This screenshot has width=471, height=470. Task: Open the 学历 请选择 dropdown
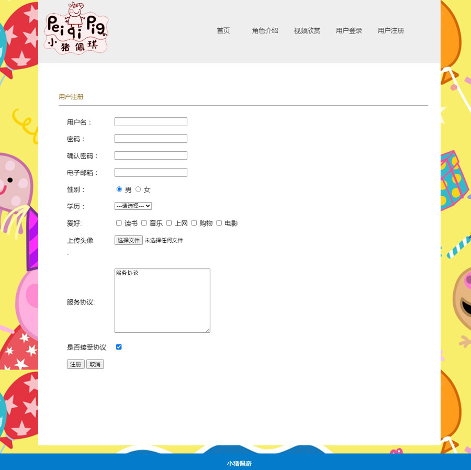(x=133, y=206)
